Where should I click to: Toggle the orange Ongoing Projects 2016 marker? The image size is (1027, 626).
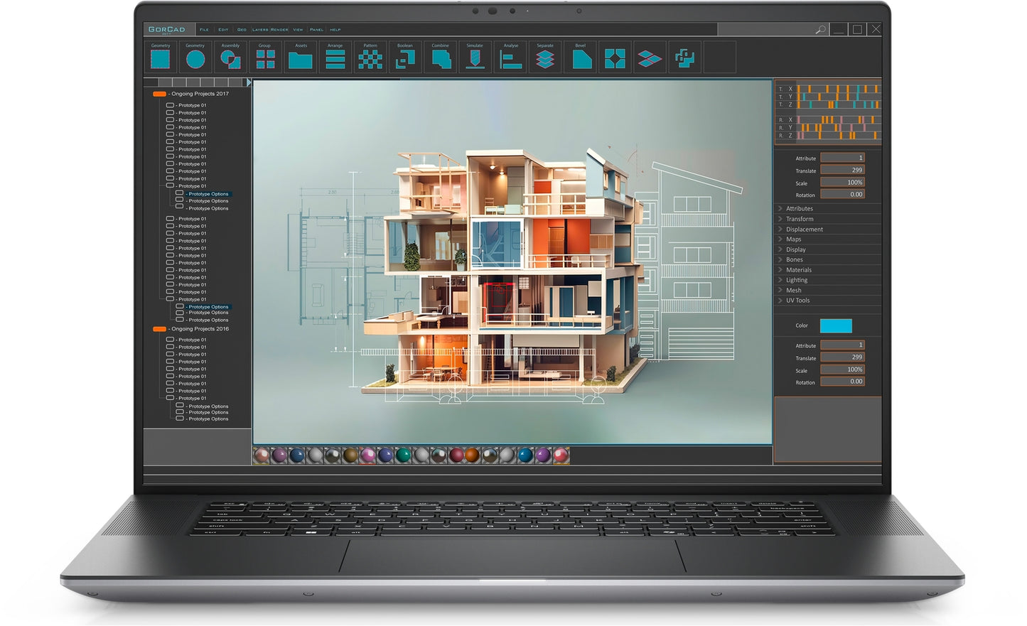[x=159, y=329]
